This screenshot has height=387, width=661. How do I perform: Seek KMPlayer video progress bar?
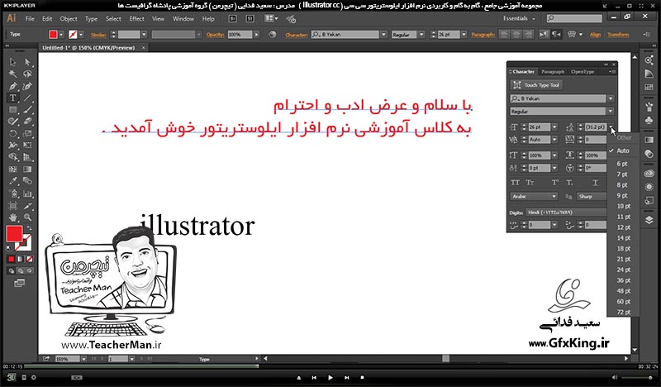tap(330, 366)
